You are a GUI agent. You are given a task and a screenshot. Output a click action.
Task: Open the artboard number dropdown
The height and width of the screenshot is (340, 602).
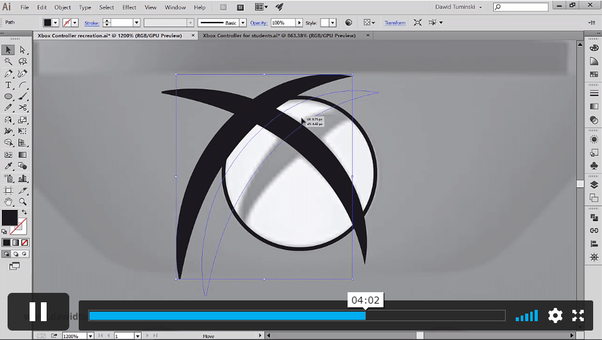point(137,336)
